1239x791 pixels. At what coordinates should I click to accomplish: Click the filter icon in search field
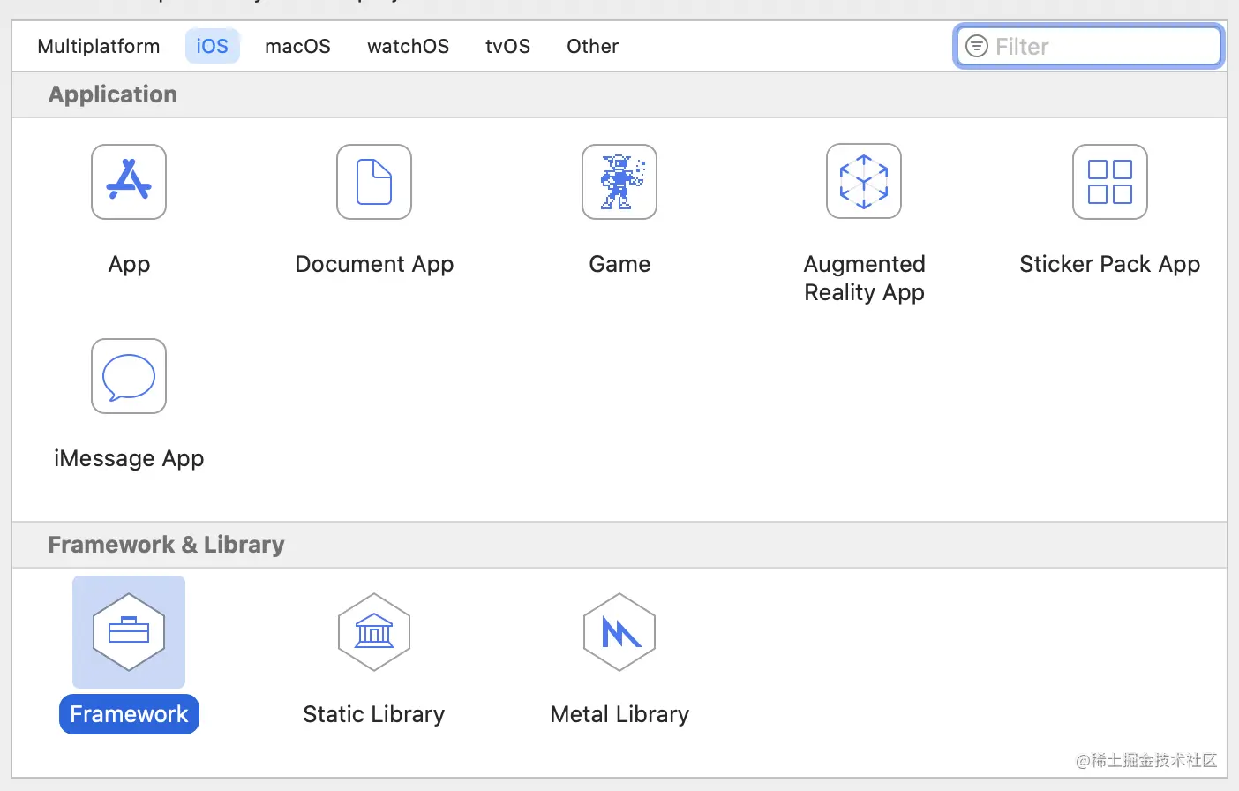pos(977,46)
